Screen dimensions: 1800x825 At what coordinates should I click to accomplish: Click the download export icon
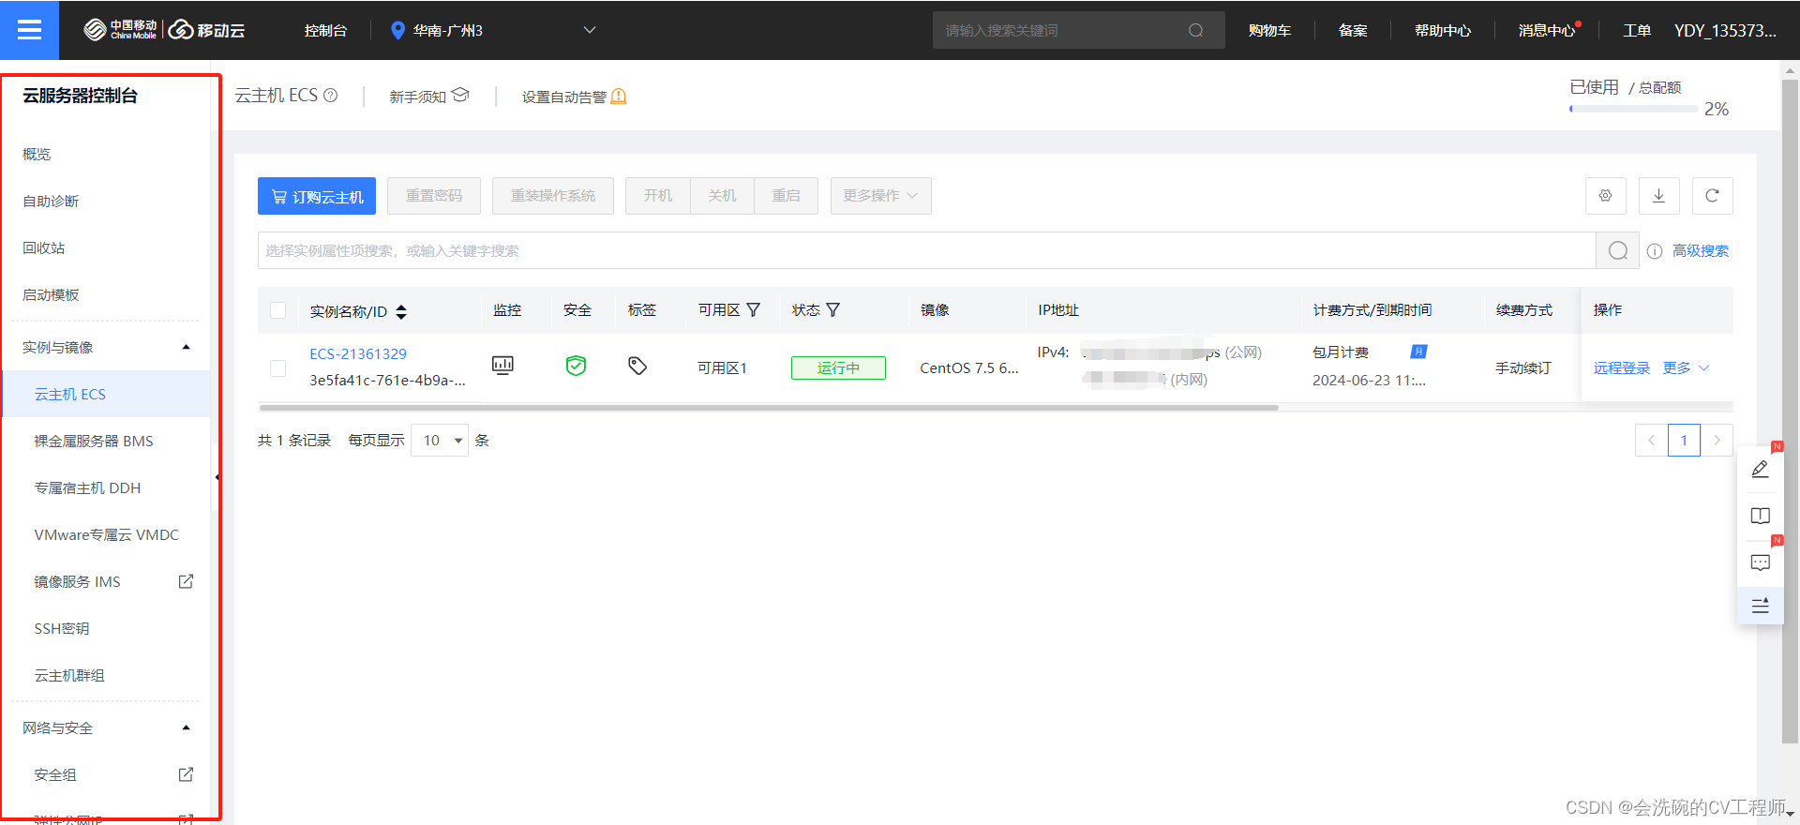pos(1658,196)
